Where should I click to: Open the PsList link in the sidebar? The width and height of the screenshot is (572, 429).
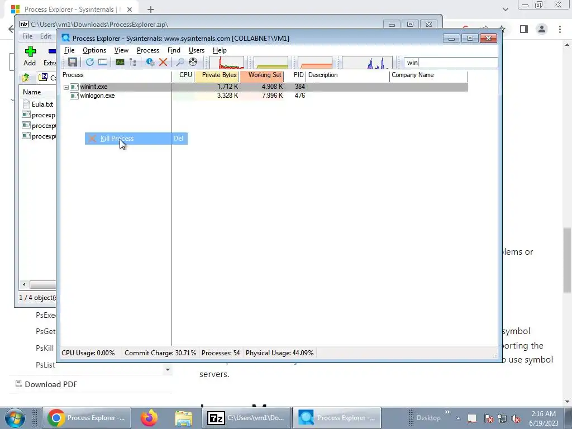tap(45, 365)
